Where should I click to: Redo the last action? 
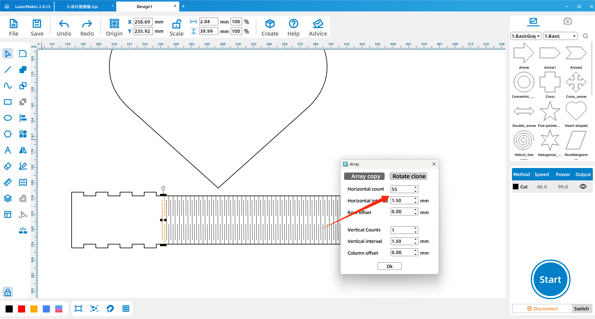[87, 27]
